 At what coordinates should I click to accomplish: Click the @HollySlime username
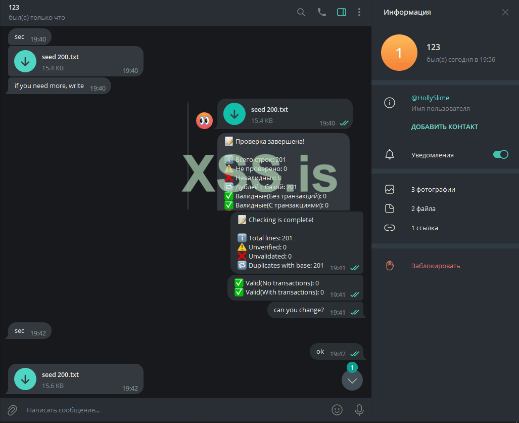tap(430, 98)
